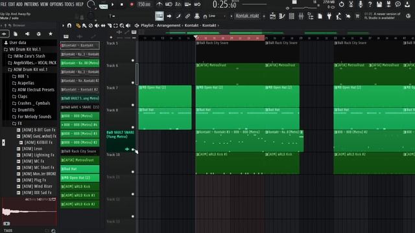
Task: Open the TOOLS menu
Action: pos(69,5)
